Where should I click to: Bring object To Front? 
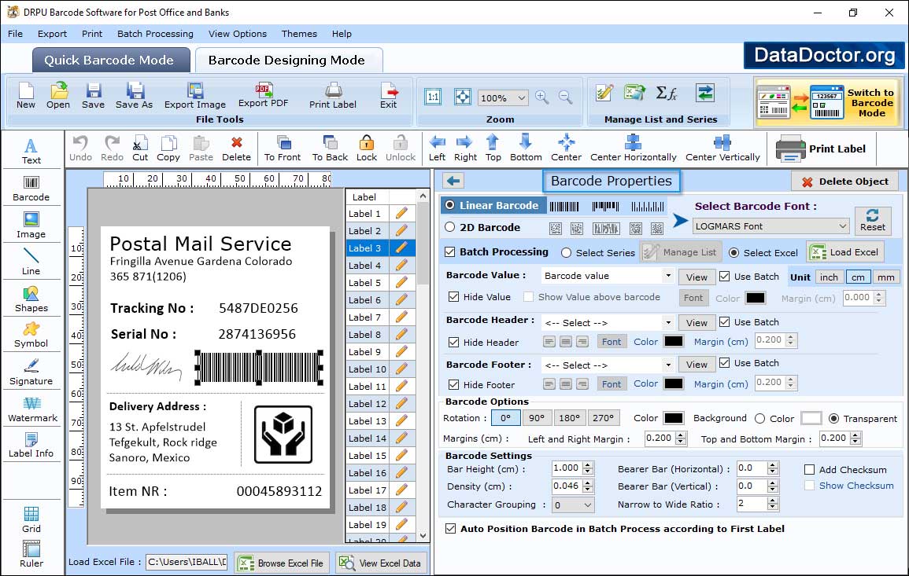point(283,149)
